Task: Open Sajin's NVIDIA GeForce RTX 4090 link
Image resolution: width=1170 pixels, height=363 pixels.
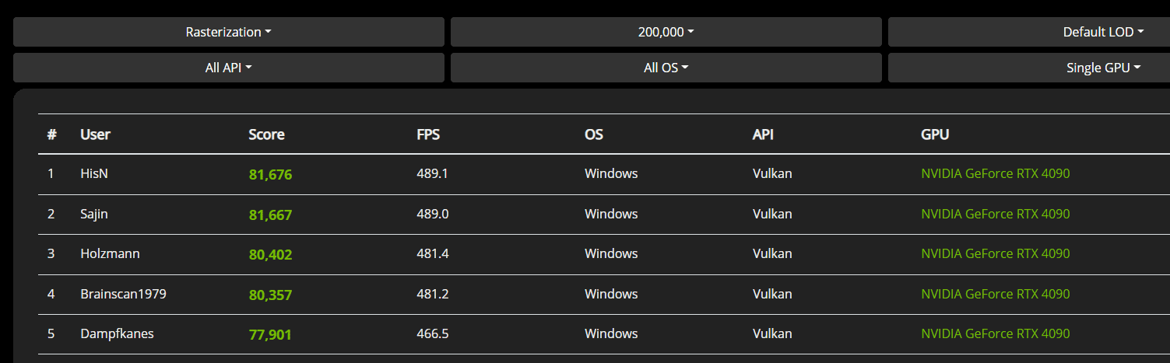Action: click(995, 214)
